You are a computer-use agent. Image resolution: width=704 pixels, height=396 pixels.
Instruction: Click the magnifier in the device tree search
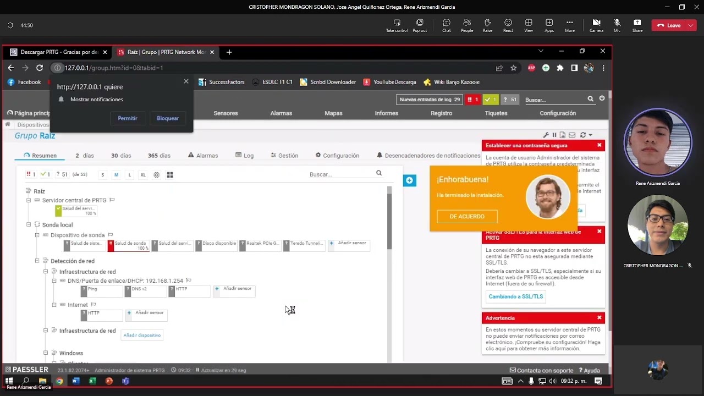click(x=379, y=173)
